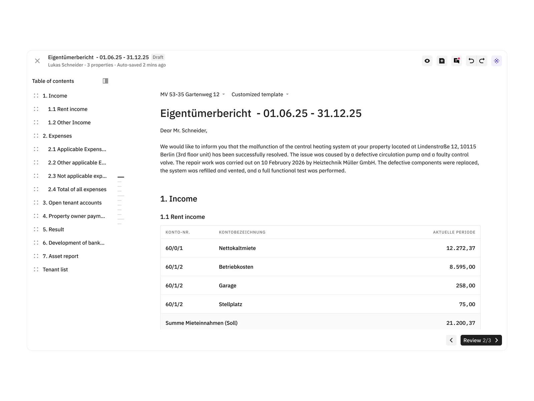Grab the drag handle beside 1. Income
The height and width of the screenshot is (401, 534).
[36, 96]
